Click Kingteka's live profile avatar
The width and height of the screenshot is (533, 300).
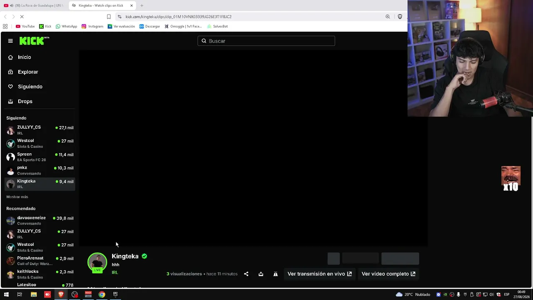tap(97, 263)
